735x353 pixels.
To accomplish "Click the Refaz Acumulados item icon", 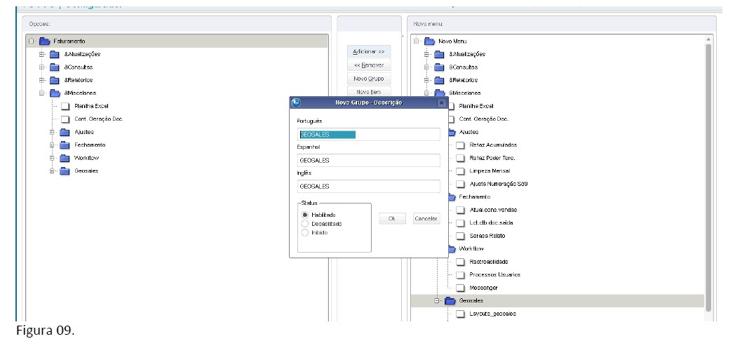I will click(x=460, y=145).
